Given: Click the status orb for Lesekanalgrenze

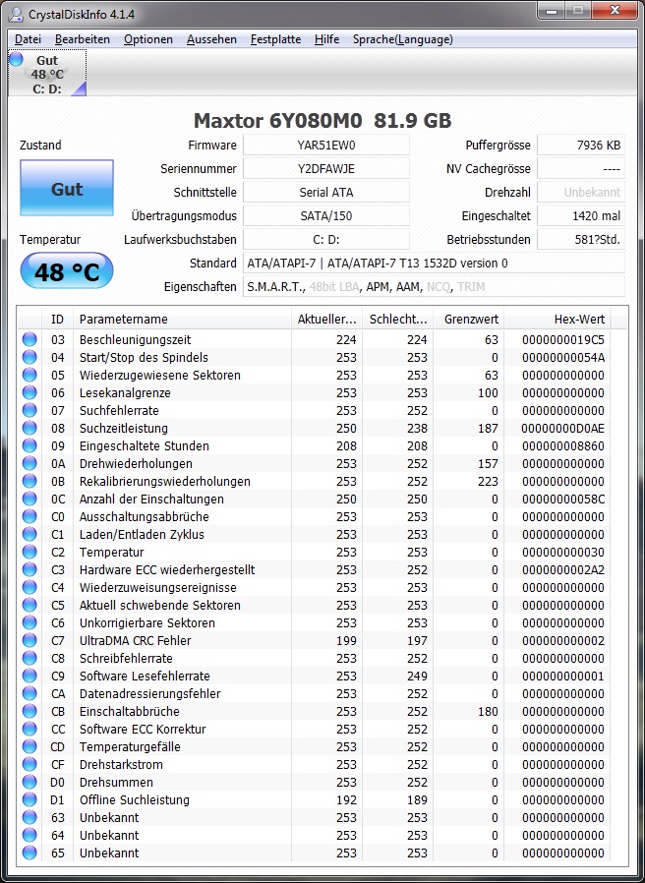Looking at the screenshot, I should (29, 393).
